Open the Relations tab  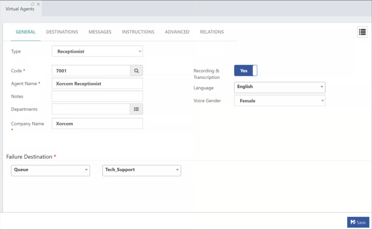tap(212, 32)
